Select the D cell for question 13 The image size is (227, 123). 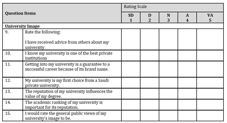coord(149,94)
